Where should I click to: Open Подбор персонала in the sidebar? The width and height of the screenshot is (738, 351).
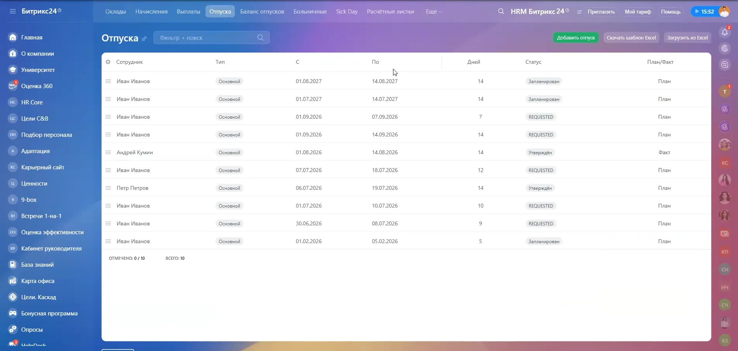point(47,135)
